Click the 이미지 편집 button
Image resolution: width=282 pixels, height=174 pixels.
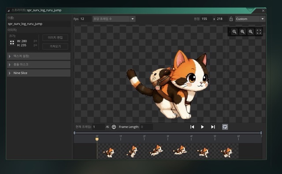[55, 37]
